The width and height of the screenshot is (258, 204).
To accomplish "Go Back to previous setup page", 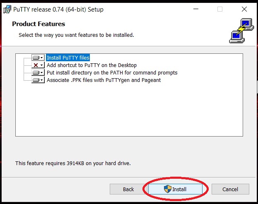I will point(128,189).
